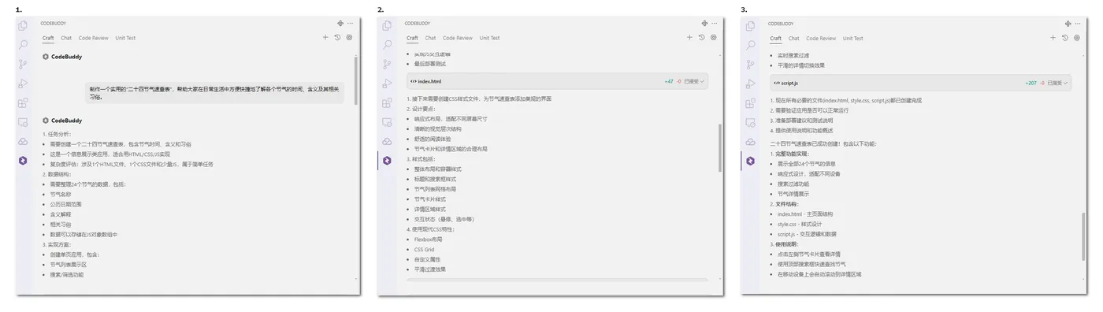Click the text '1. 任务分析:' in screenshot 1
The image size is (1103, 312).
[56, 134]
